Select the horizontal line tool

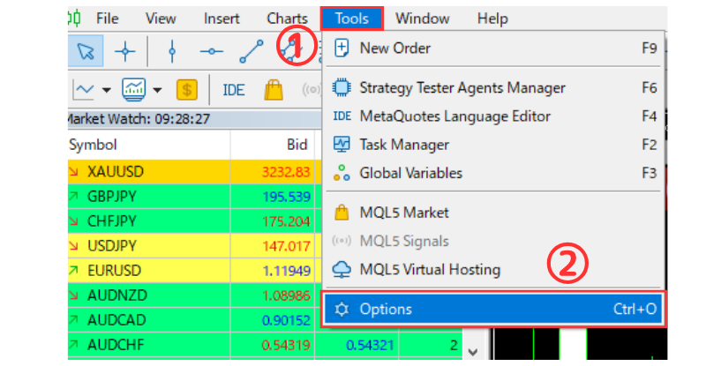212,51
